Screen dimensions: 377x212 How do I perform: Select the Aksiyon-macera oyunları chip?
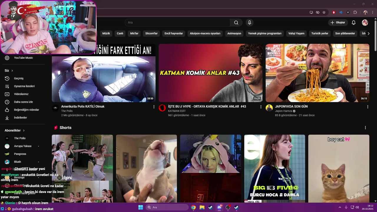tap(205, 34)
